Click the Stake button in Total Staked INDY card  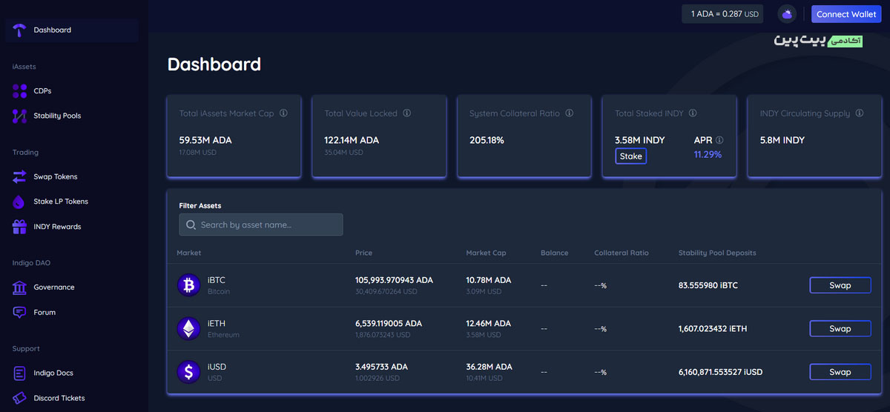pos(630,156)
